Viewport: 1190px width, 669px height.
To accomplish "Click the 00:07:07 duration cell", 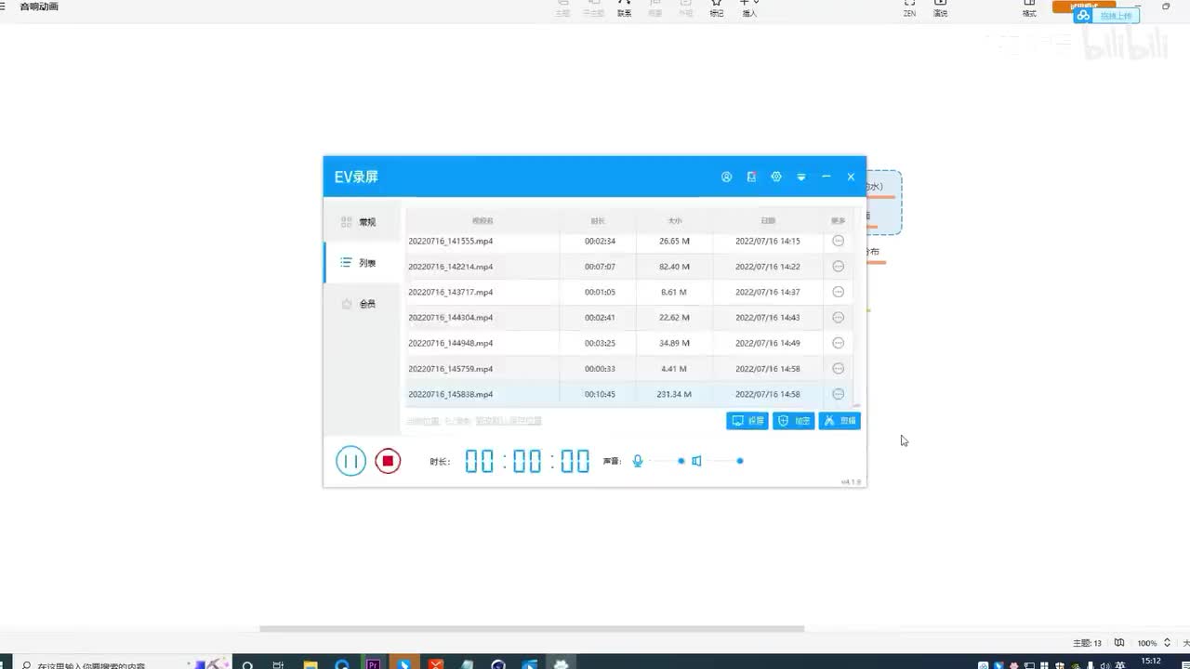I will (x=600, y=267).
